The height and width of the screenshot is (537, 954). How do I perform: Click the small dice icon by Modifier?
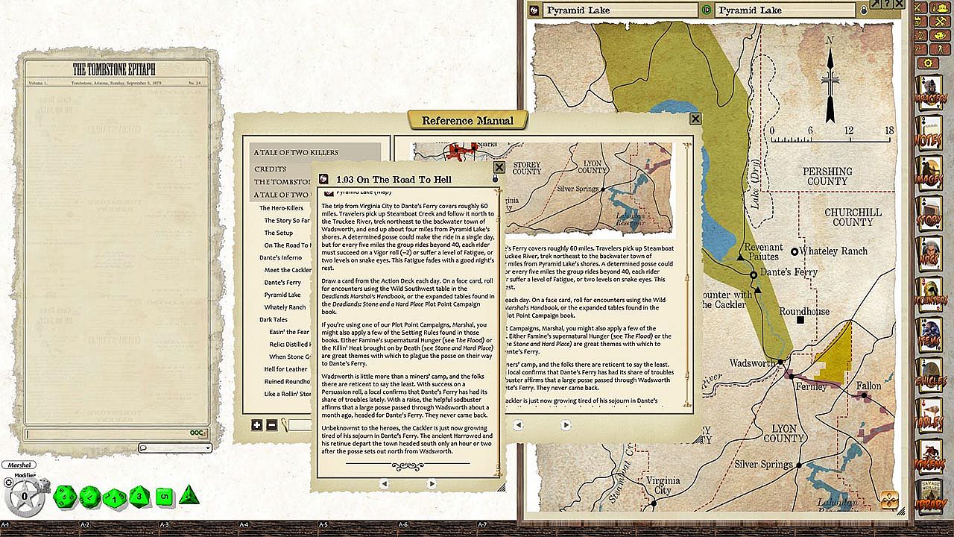tap(45, 485)
